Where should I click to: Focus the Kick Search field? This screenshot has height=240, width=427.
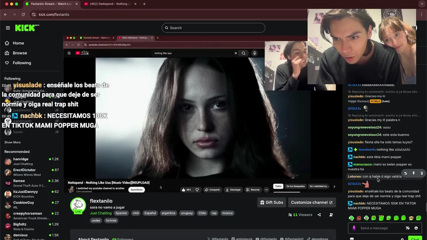[x=213, y=28]
